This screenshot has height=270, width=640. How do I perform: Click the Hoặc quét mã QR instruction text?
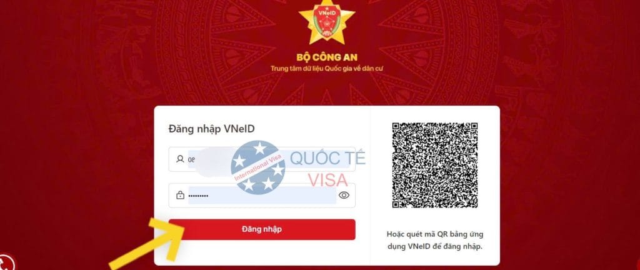click(435, 241)
